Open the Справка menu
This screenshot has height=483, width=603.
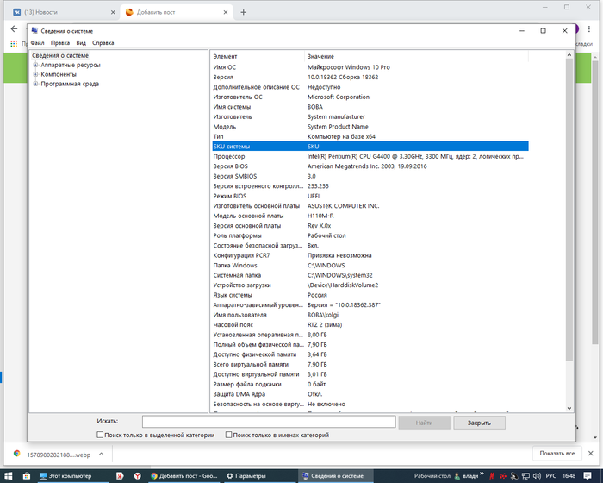click(x=103, y=43)
